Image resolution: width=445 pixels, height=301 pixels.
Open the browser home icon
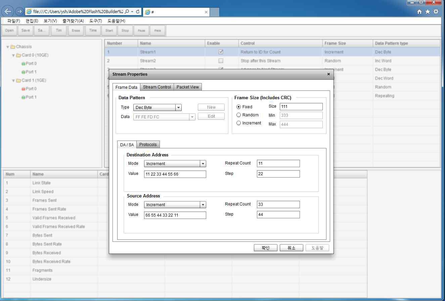(x=419, y=12)
